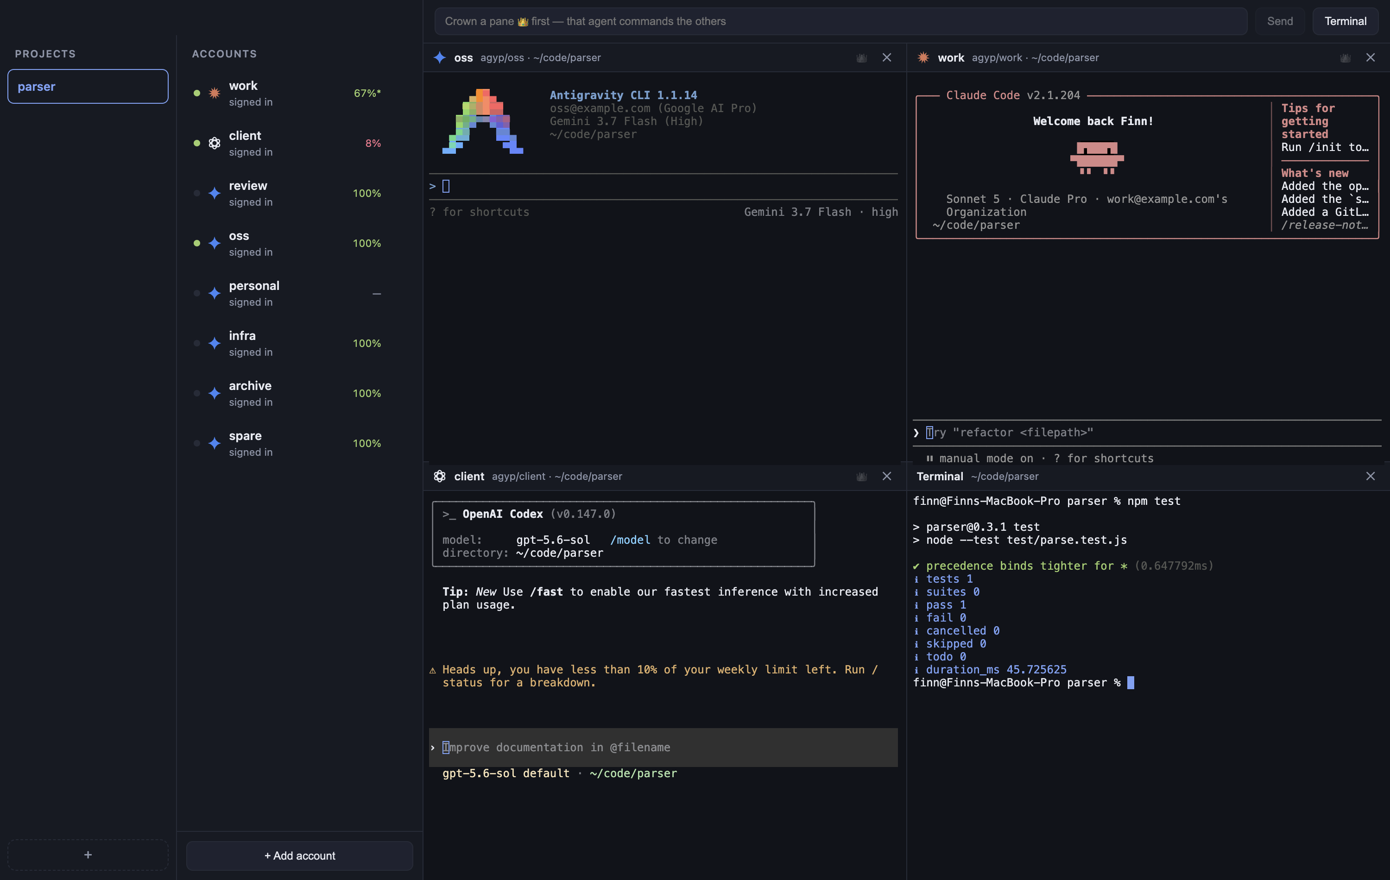Click the sparkle icon beside review account
The image size is (1390, 880).
(x=214, y=193)
